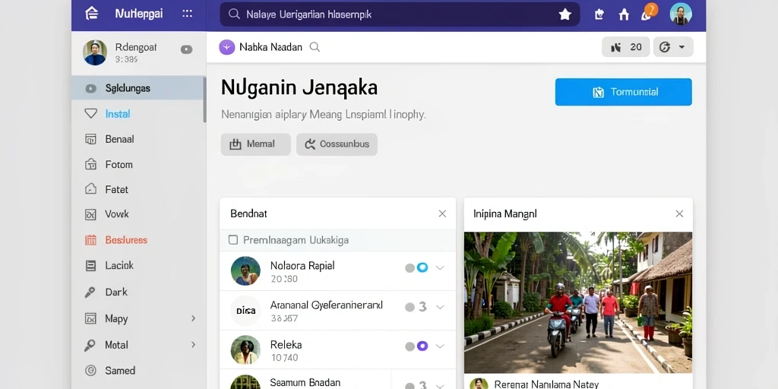Select the gray dot on Nolaora Rapial row
The image size is (778, 389).
pyautogui.click(x=410, y=268)
